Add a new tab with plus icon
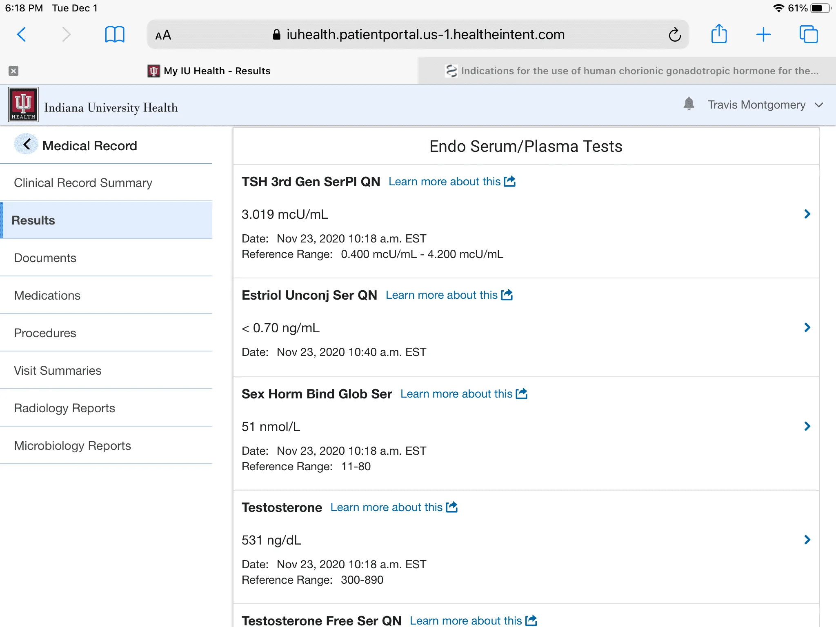 click(763, 35)
